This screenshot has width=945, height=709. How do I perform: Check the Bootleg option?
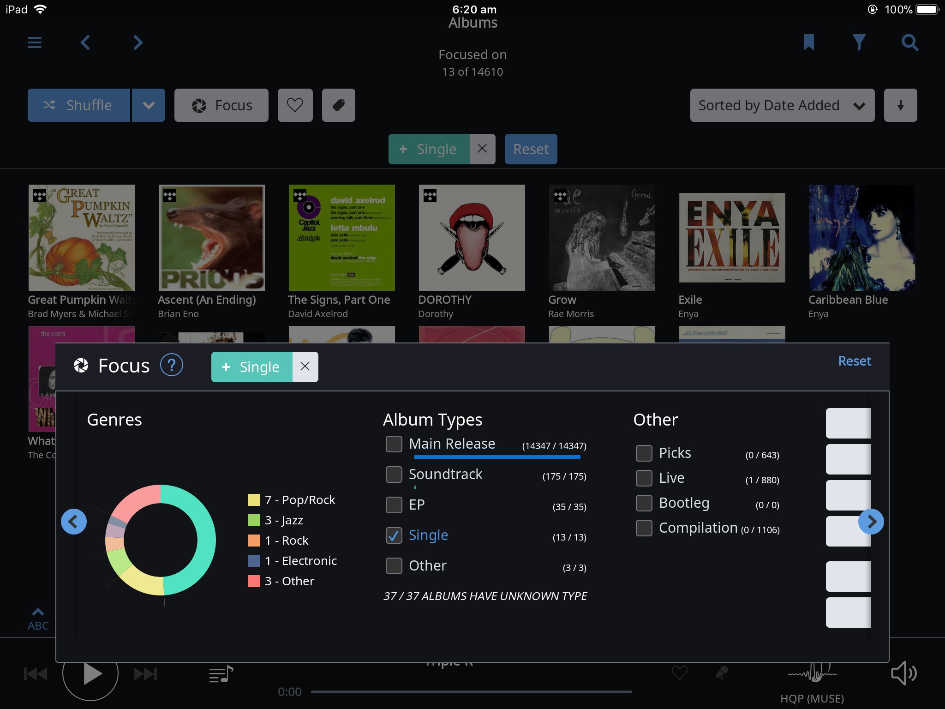point(644,503)
